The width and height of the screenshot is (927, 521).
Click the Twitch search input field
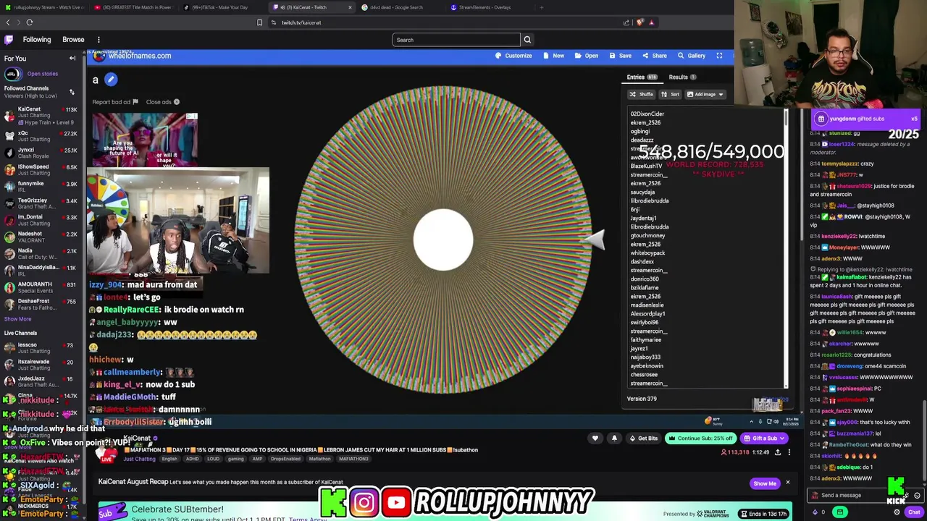pos(456,40)
